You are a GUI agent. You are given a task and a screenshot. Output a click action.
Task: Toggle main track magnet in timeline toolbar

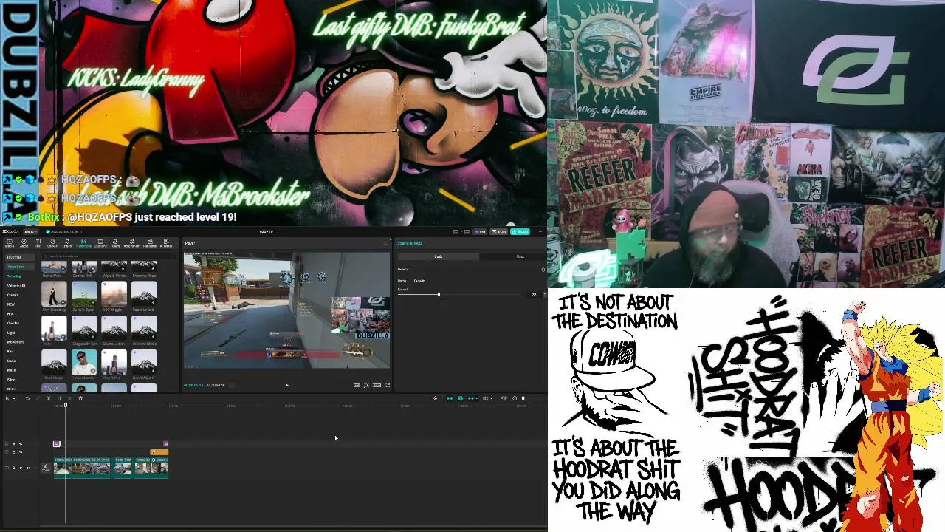[x=450, y=398]
